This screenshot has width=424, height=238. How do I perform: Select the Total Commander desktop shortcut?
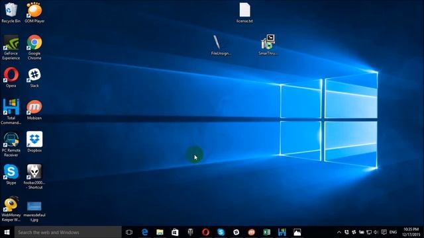point(11,112)
